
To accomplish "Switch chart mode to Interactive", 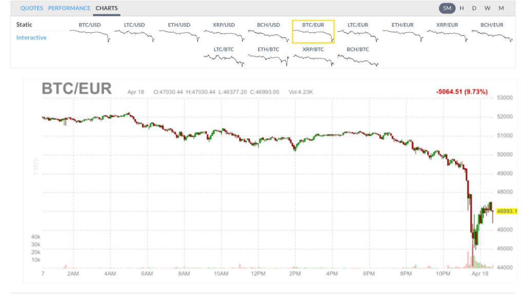I will pyautogui.click(x=31, y=38).
